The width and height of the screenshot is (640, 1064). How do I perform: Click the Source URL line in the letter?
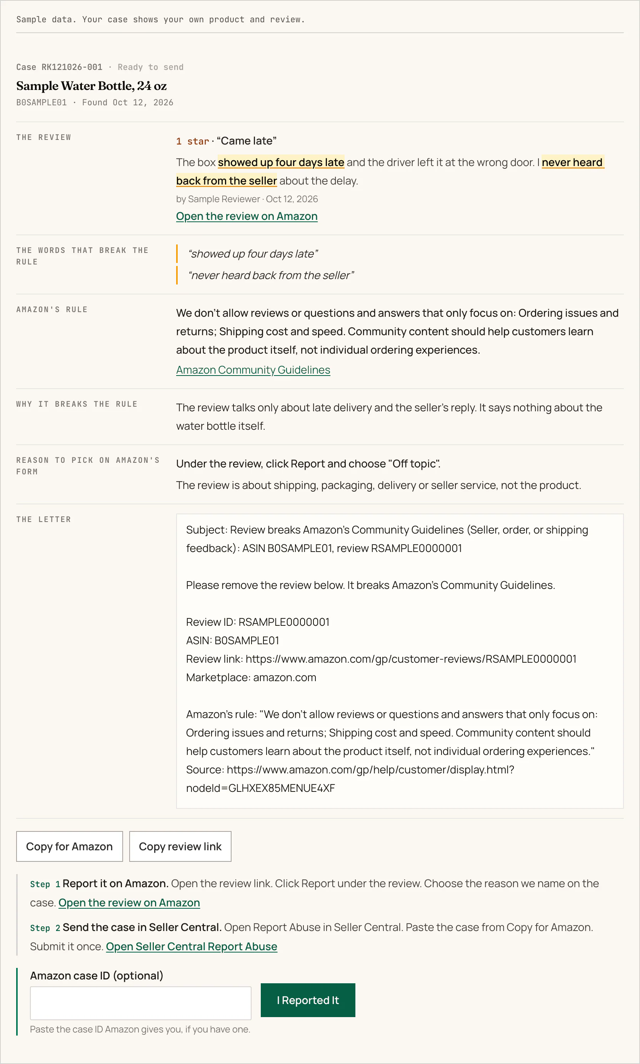pos(350,779)
